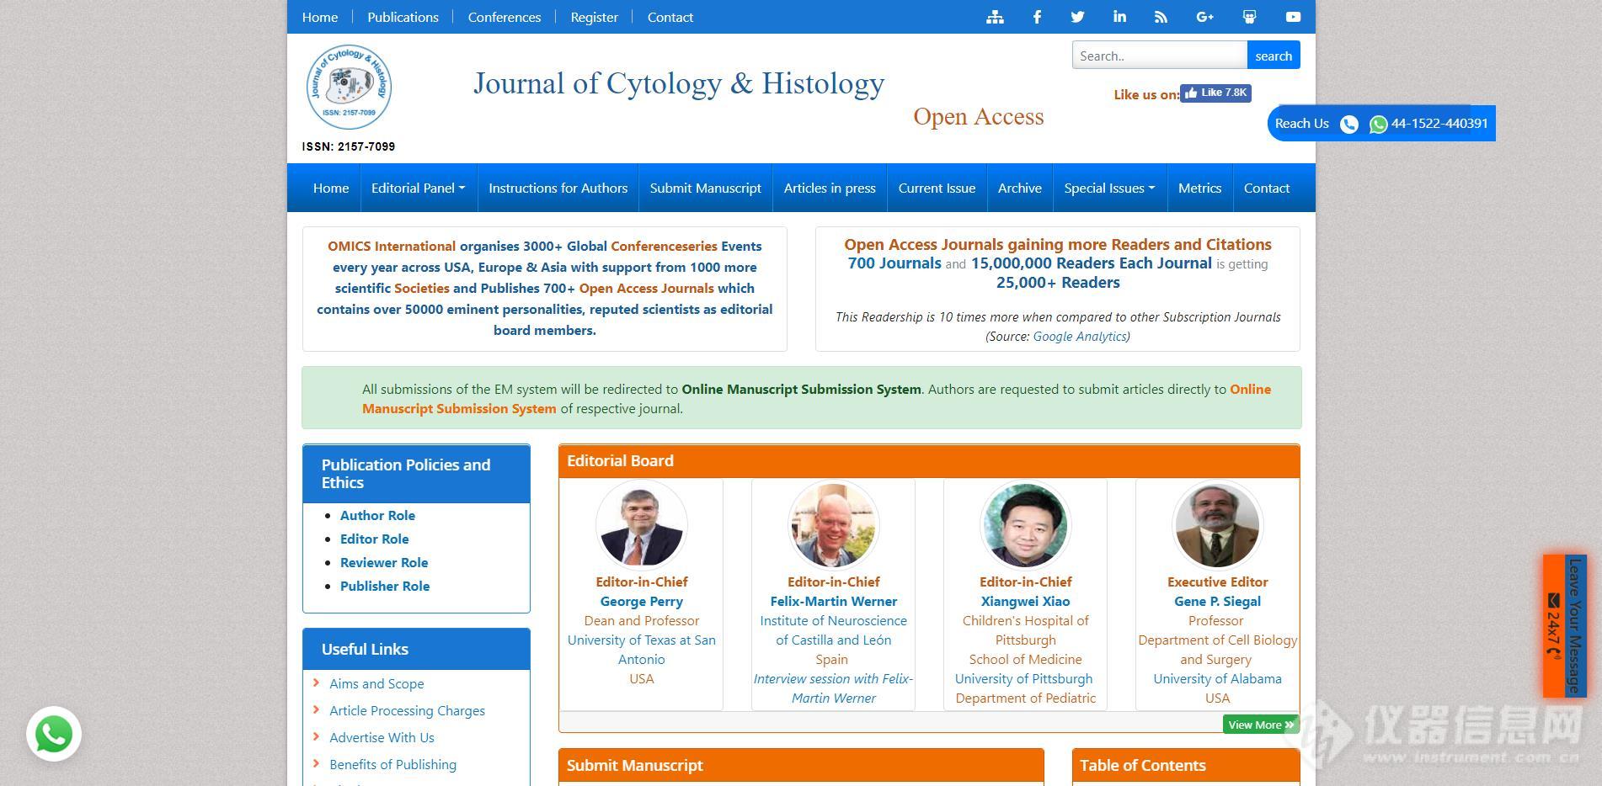The width and height of the screenshot is (1602, 786).
Task: Go to Submit Manuscript in navigation bar
Action: click(x=706, y=188)
